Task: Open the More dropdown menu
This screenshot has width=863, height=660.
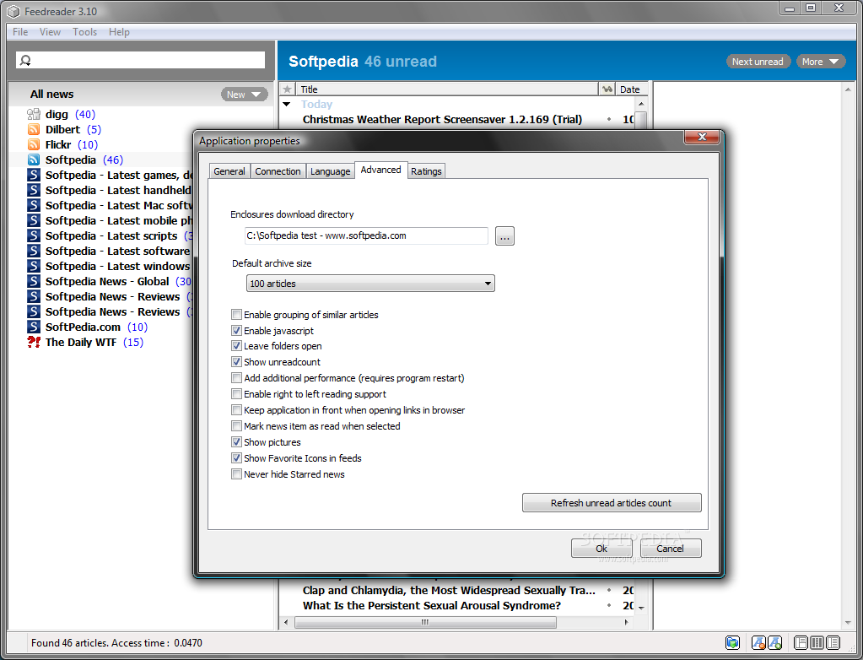Action: coord(820,62)
